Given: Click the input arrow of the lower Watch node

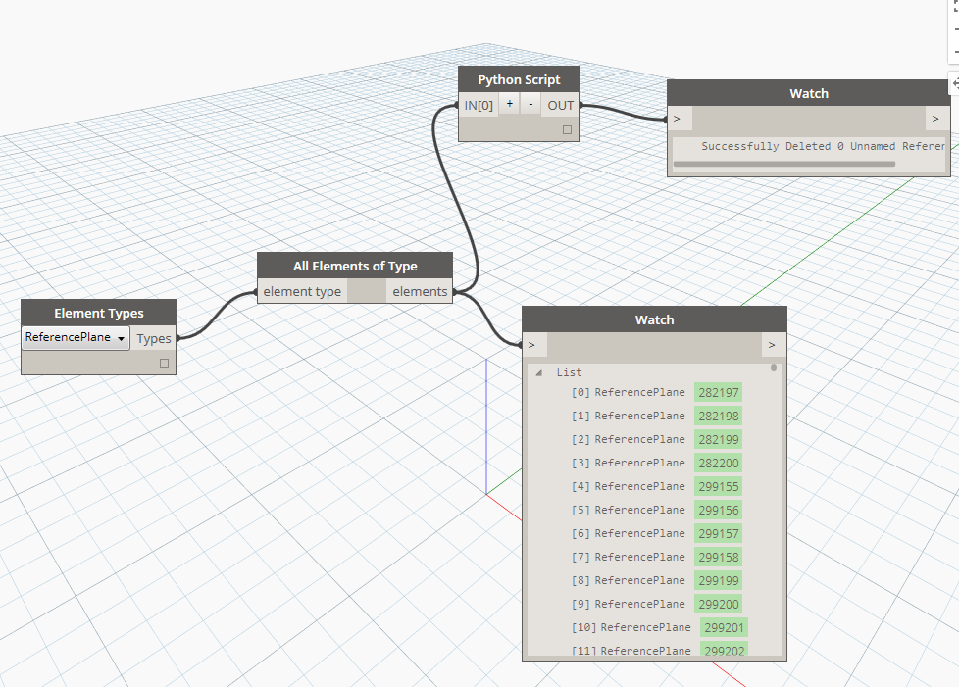Looking at the screenshot, I should pos(532,345).
